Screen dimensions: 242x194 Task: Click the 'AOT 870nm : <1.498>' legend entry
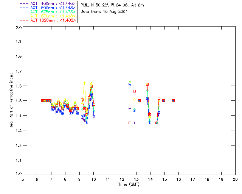[48, 16]
